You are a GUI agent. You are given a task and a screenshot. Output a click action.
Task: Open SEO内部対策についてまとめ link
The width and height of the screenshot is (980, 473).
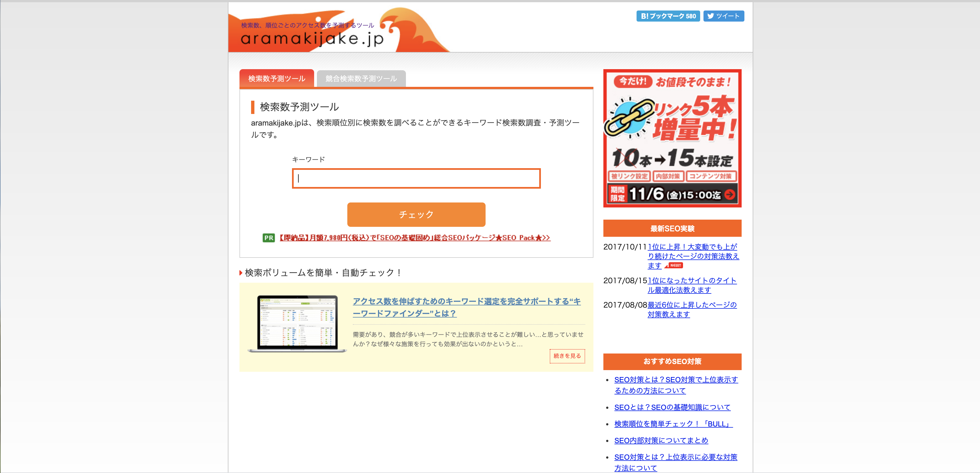coord(661,440)
